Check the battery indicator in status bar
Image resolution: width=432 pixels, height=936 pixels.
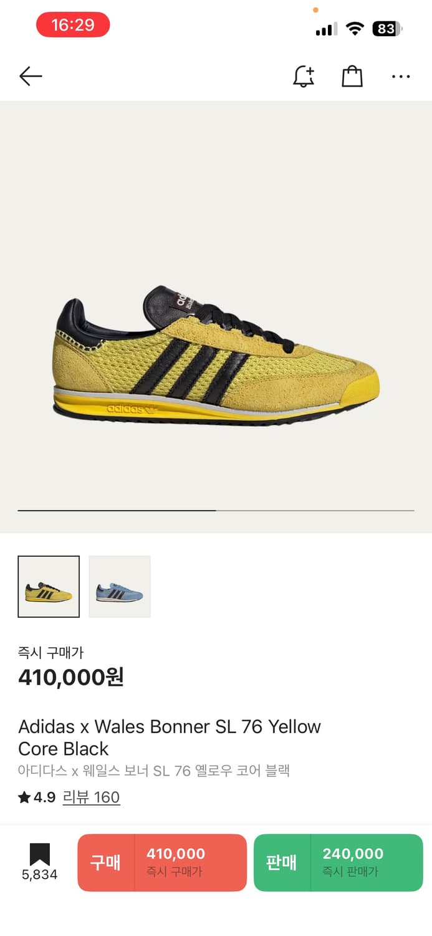(387, 29)
